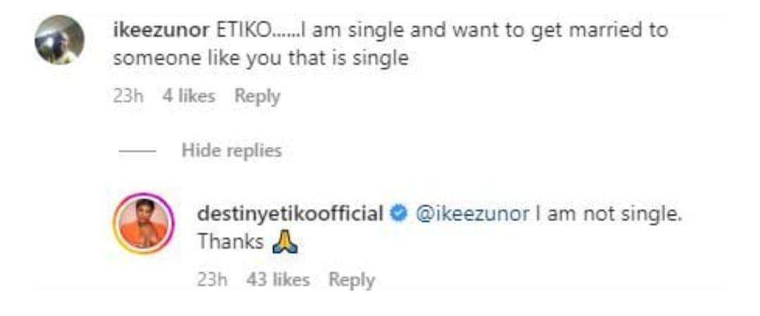View the 43 likes on destinyetikoofficial's reply
This screenshot has height=316, width=760.
pyautogui.click(x=278, y=280)
